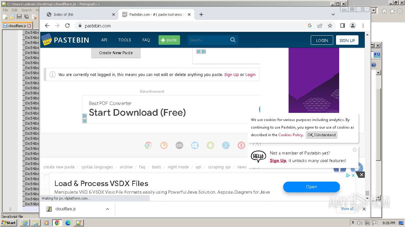The image size is (405, 227).
Task: Click Show all downloads button
Action: pyautogui.click(x=347, y=209)
